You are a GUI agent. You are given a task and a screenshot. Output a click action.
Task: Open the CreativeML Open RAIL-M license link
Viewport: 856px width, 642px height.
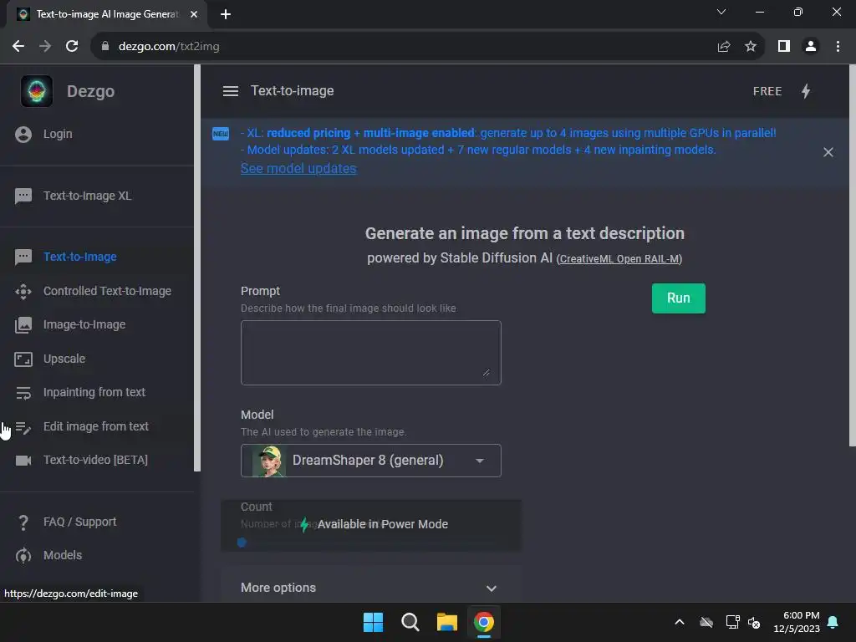[x=619, y=259]
